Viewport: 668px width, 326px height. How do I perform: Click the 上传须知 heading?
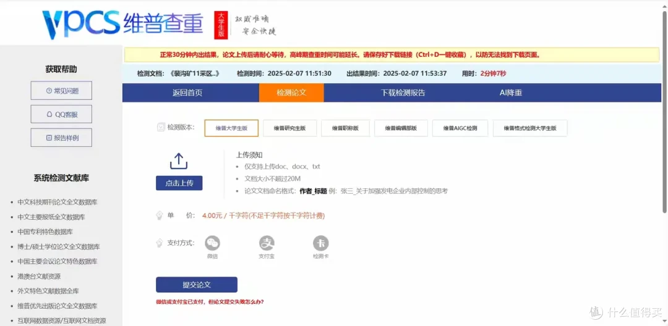(x=250, y=155)
